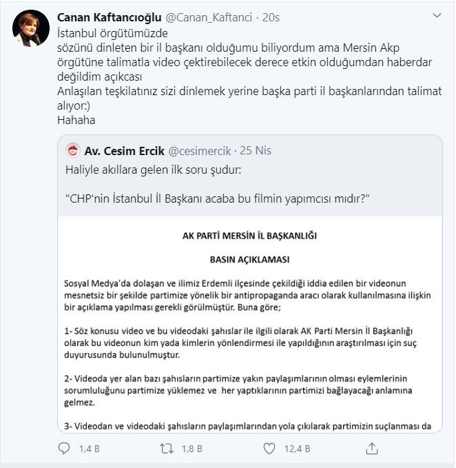Open the share tweet icon

(x=371, y=449)
